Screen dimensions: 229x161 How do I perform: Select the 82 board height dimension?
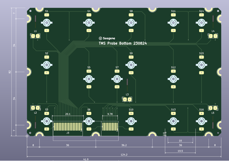(10, 72)
